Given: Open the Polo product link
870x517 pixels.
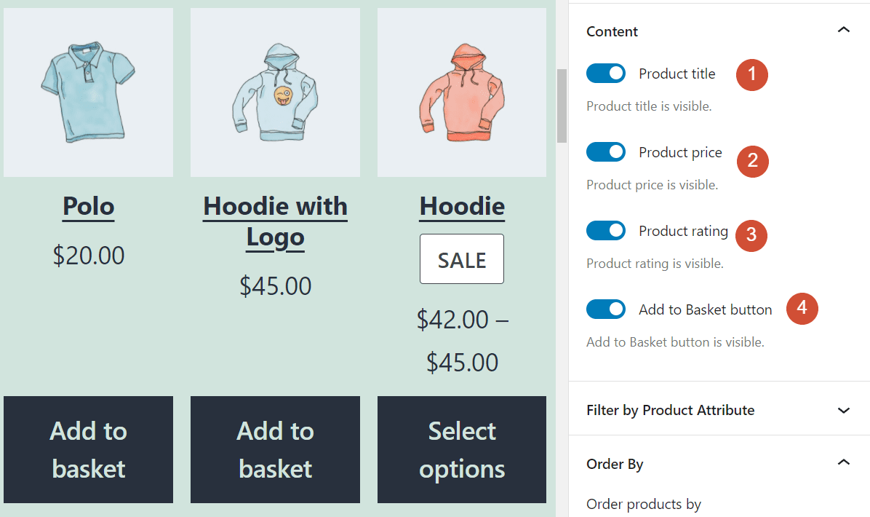Looking at the screenshot, I should [x=88, y=206].
